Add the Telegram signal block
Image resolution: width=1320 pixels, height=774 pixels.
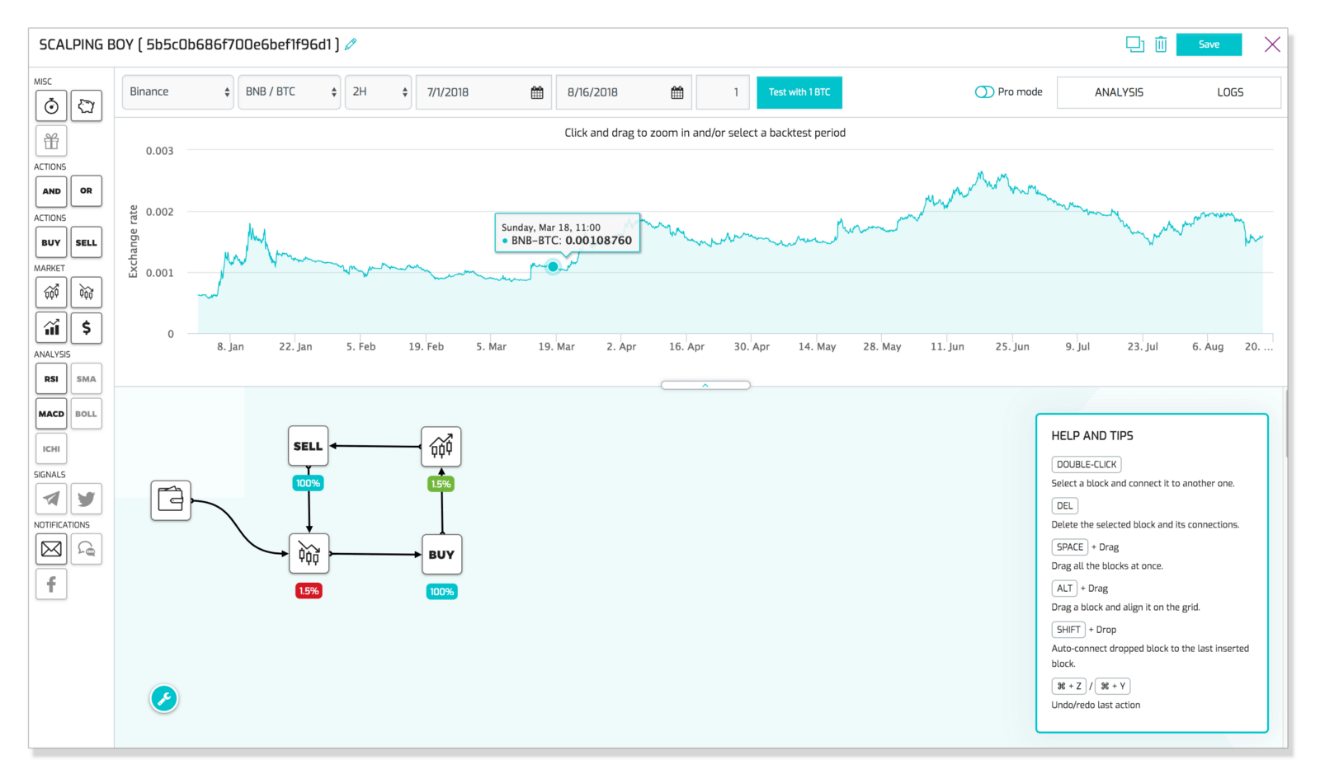pos(51,499)
